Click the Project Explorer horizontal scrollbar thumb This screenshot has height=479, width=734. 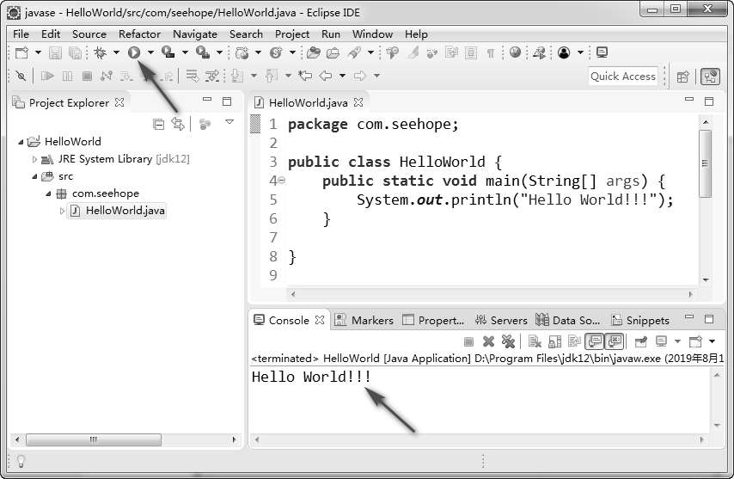point(94,439)
